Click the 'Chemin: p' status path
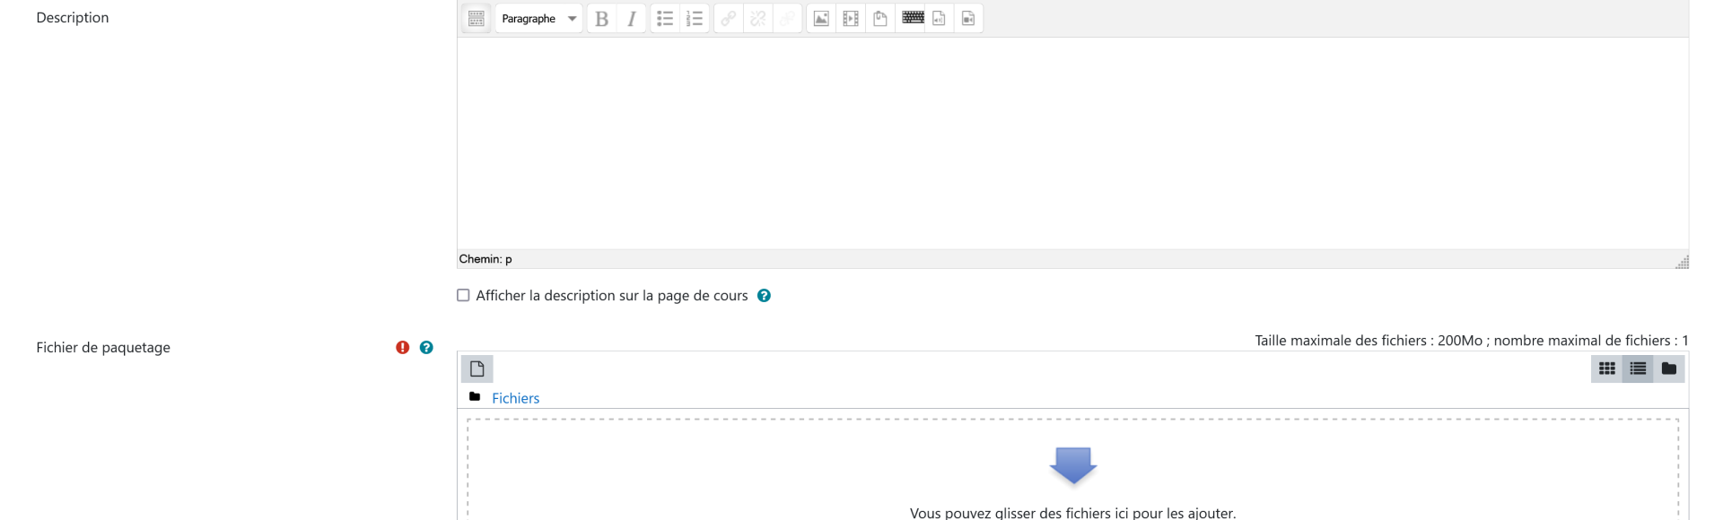 click(485, 259)
